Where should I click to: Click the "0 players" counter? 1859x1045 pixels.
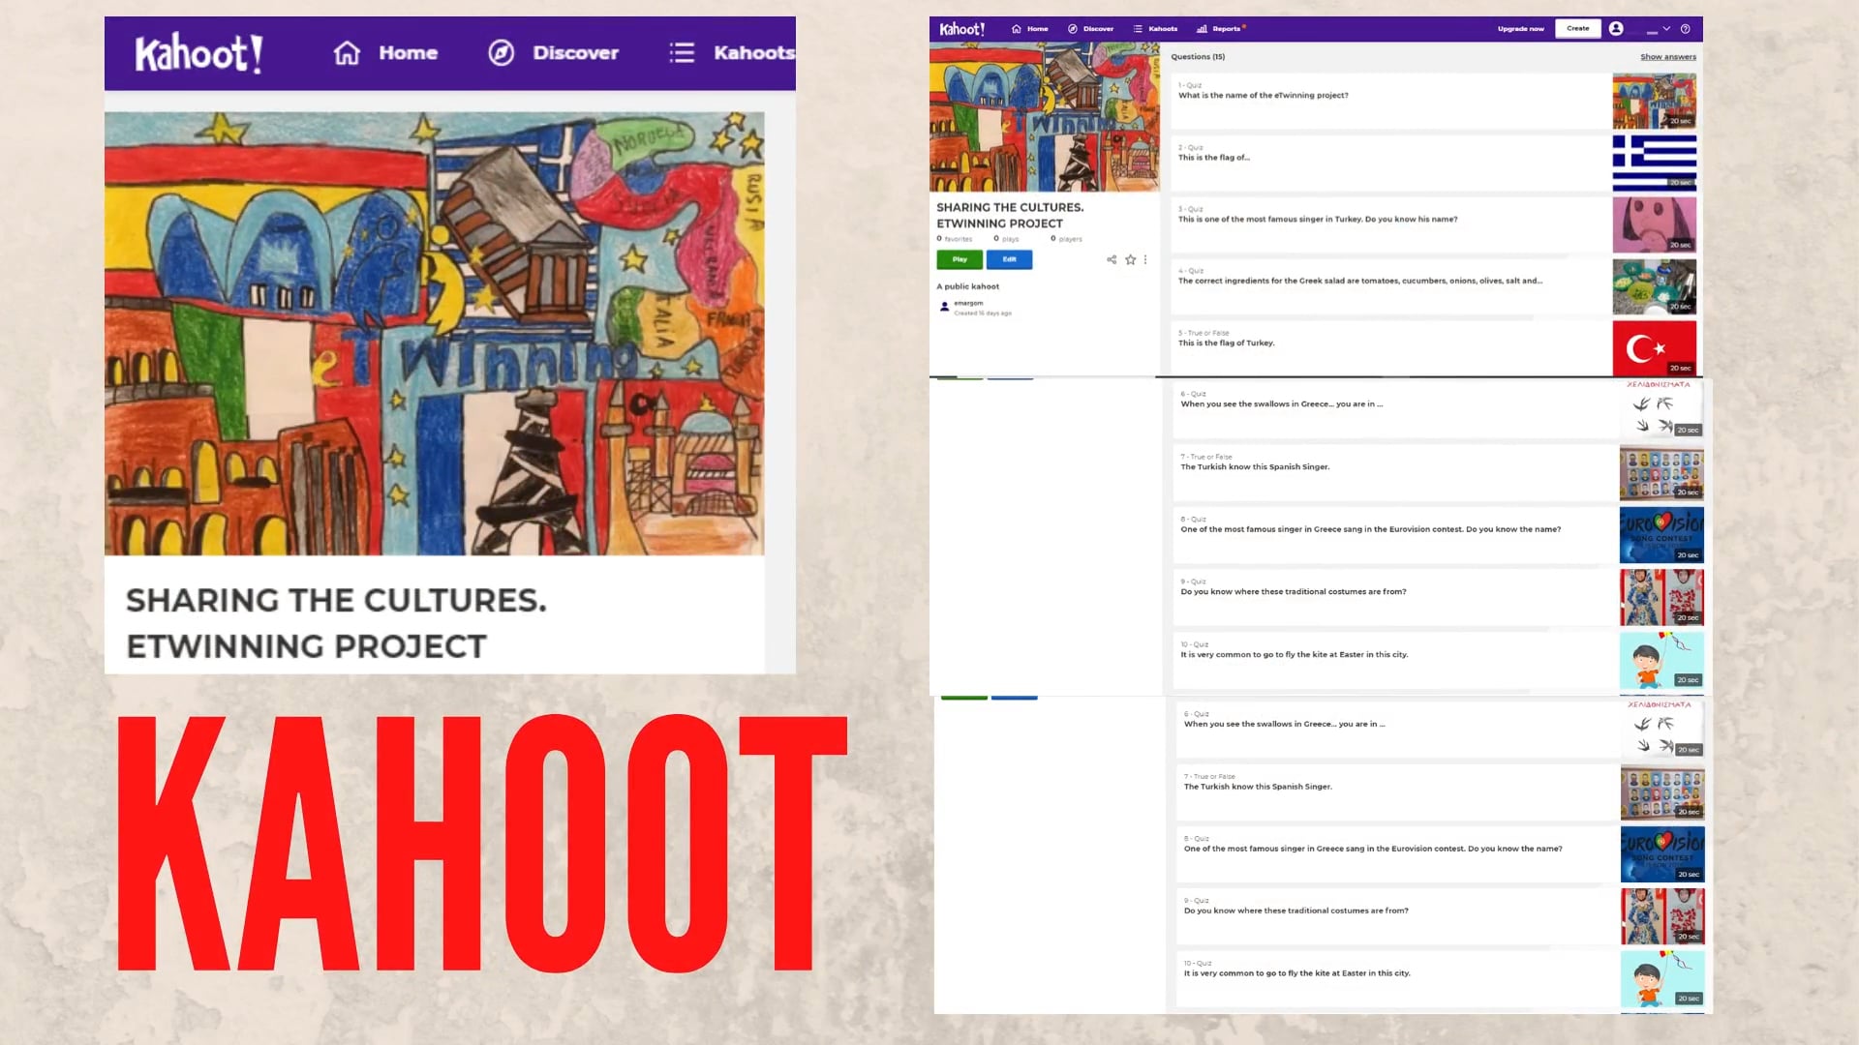click(1067, 239)
